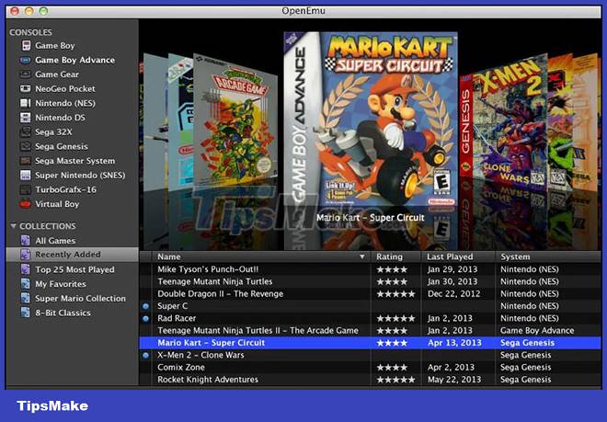The width and height of the screenshot is (607, 422).
Task: Click the blue status dot beside Rad Racer
Action: click(145, 319)
